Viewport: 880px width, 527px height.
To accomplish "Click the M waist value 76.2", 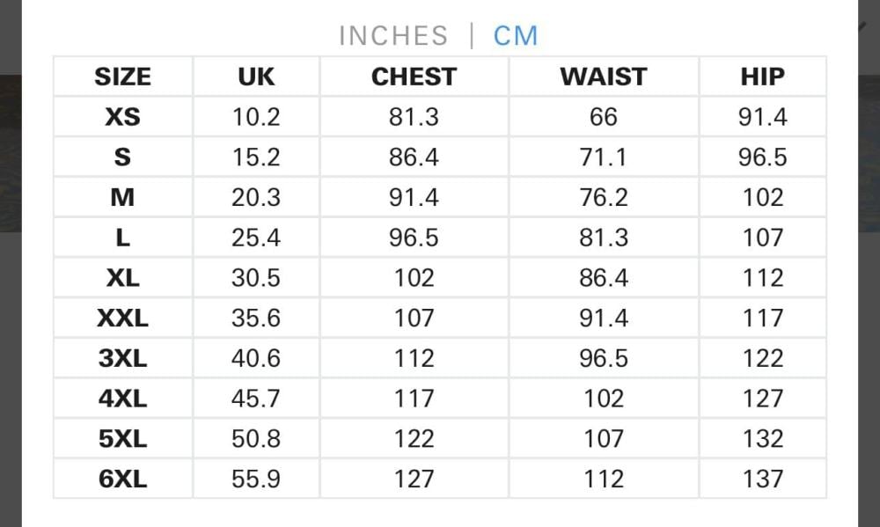I will pos(604,198).
